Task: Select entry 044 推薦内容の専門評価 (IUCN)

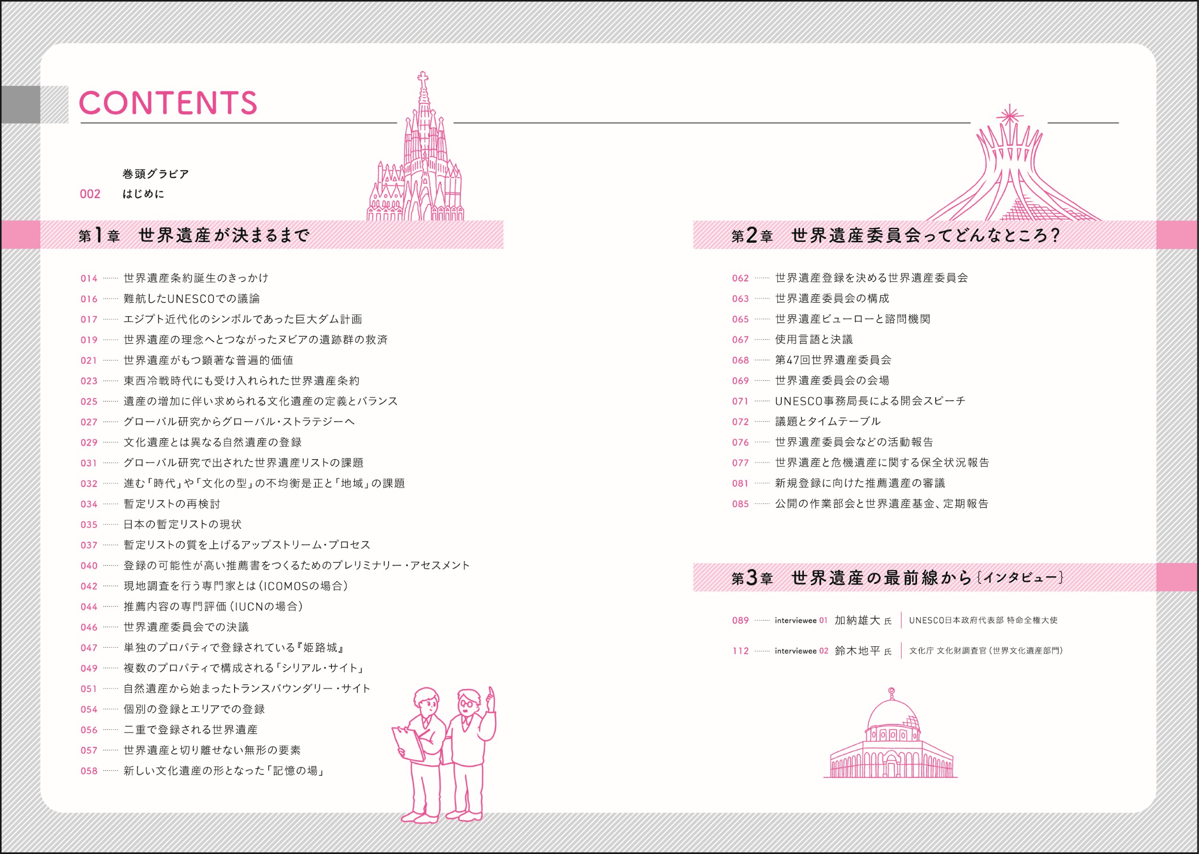Action: pyautogui.click(x=192, y=606)
